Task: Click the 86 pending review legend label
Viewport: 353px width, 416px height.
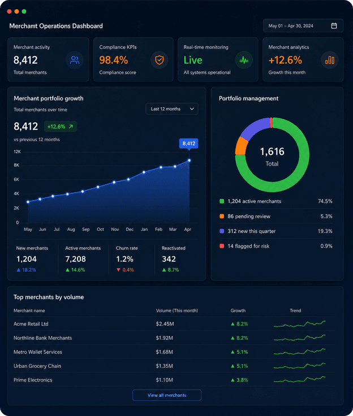Action: [x=249, y=217]
